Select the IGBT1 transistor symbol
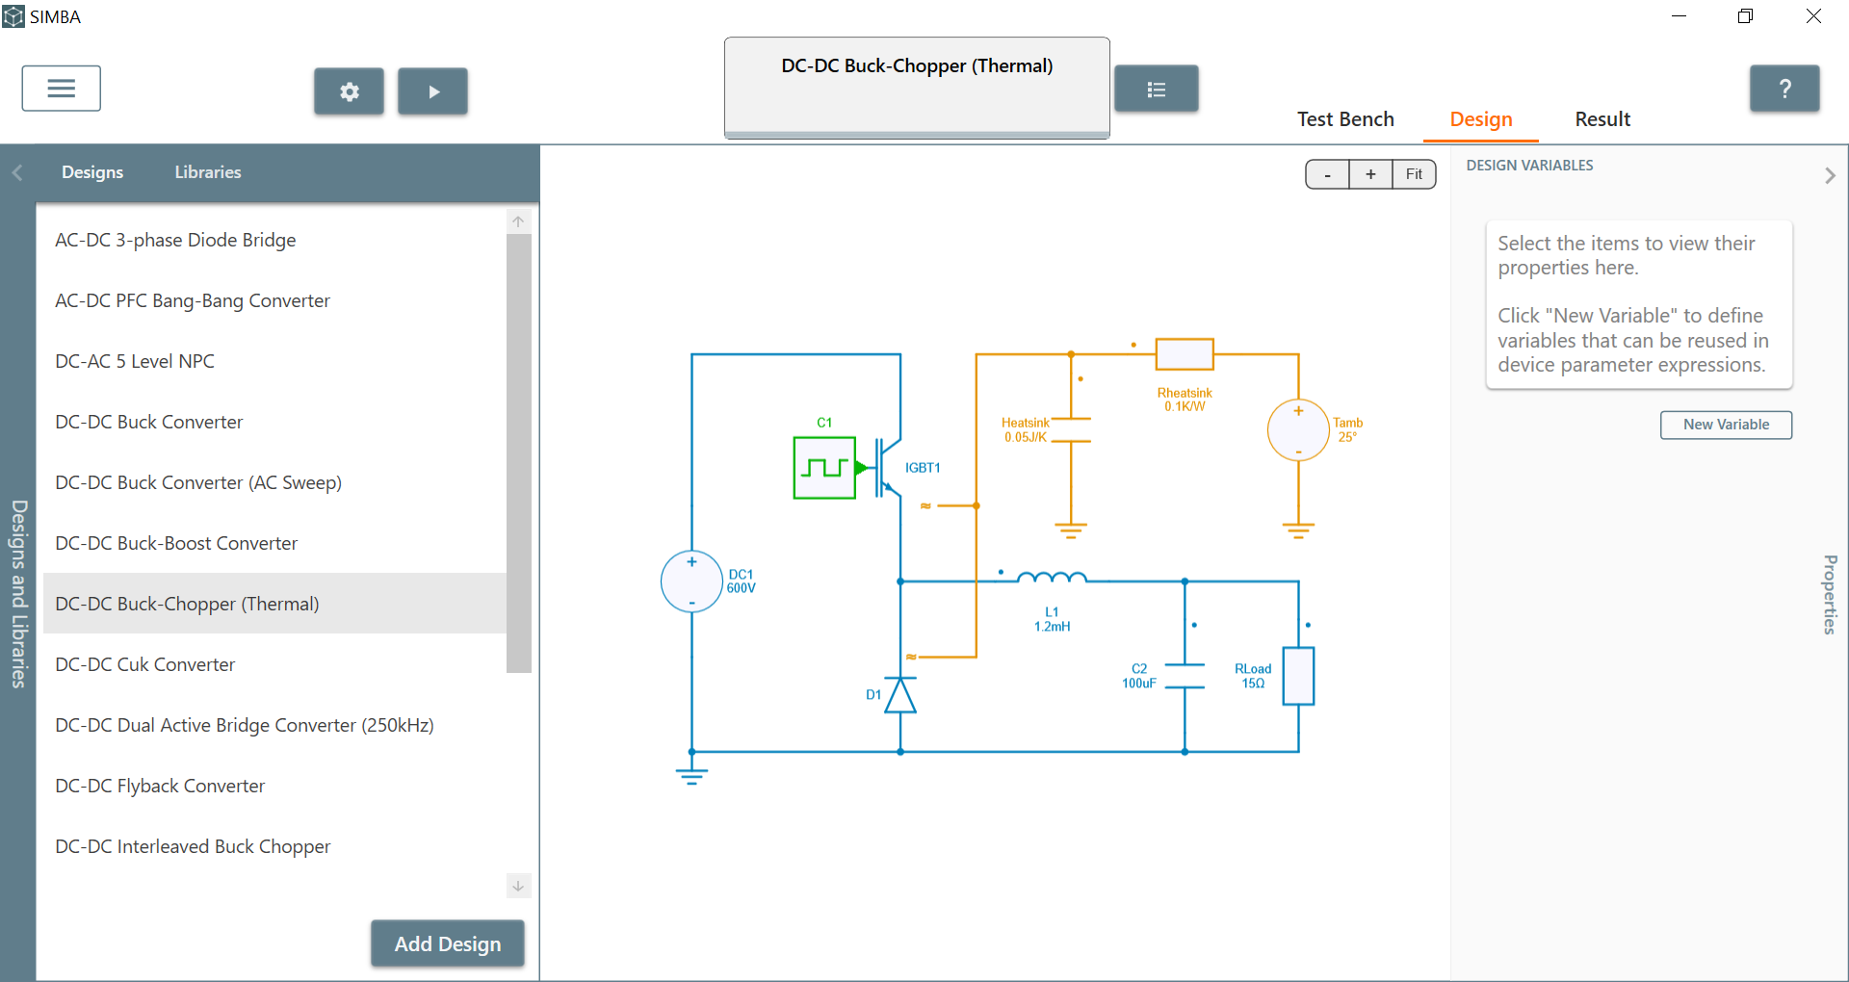 [x=888, y=468]
